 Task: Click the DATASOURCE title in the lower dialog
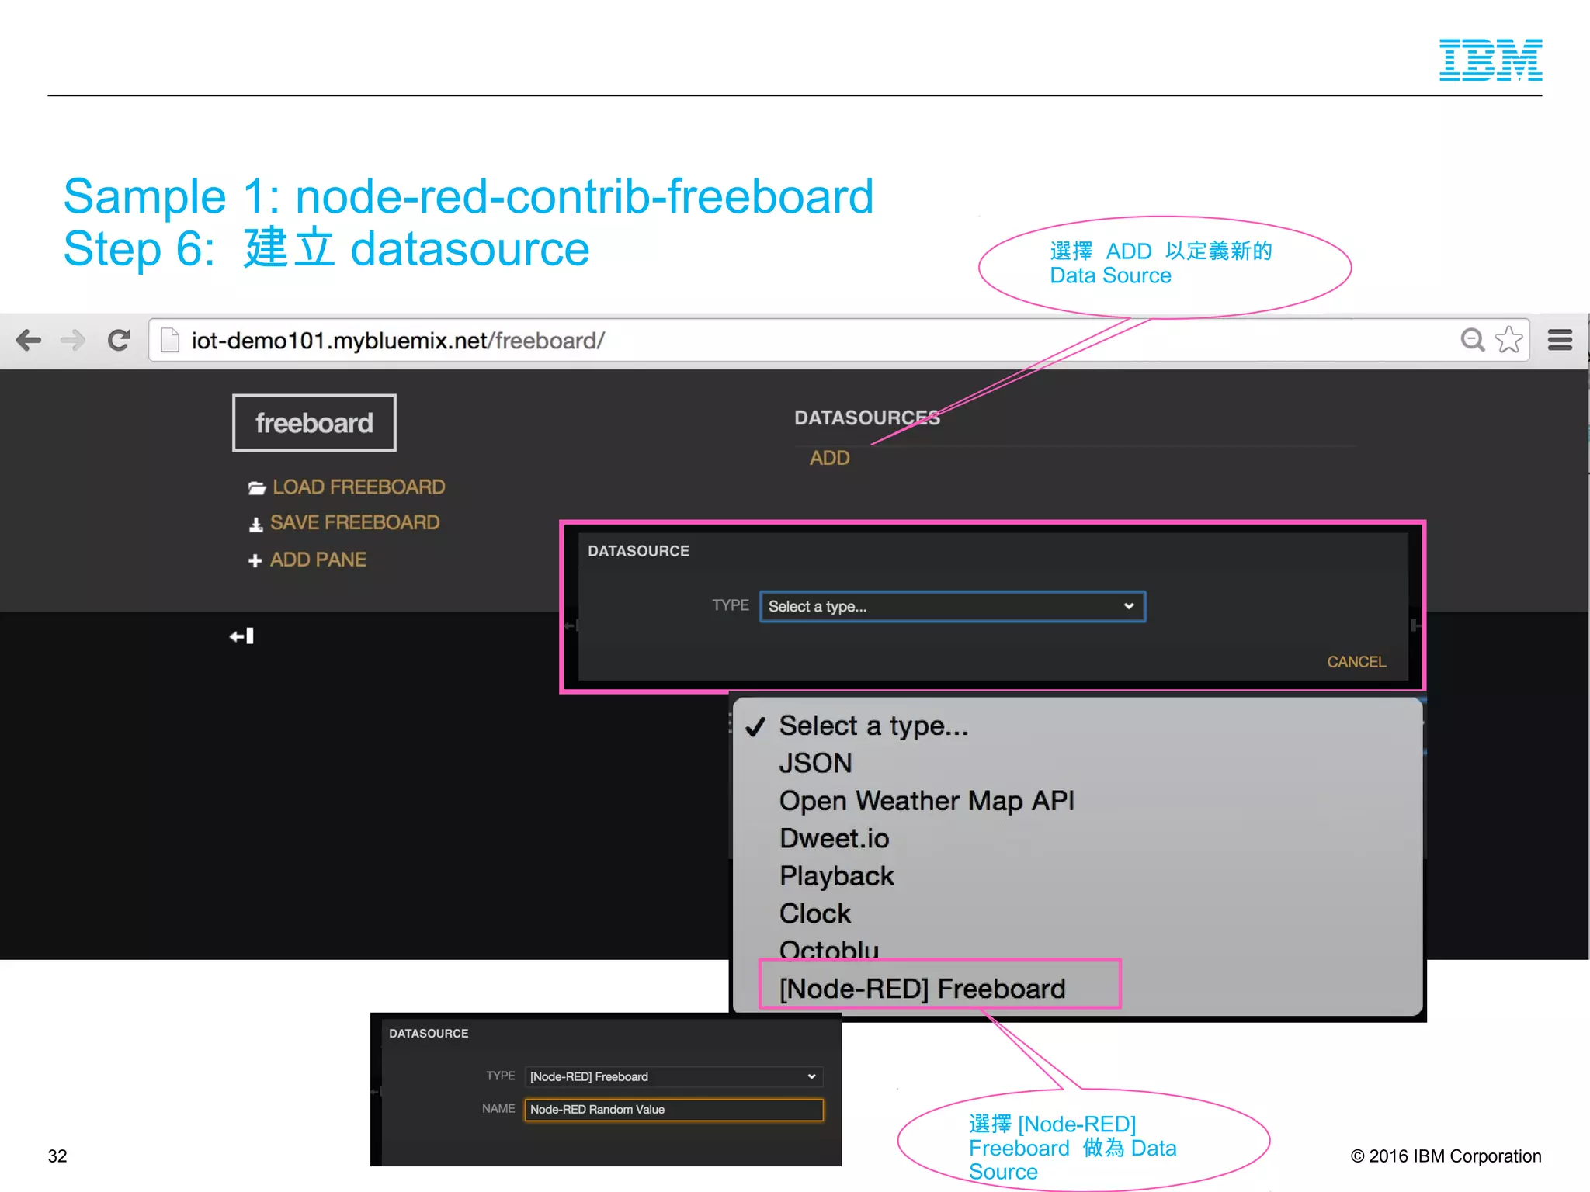[429, 1034]
